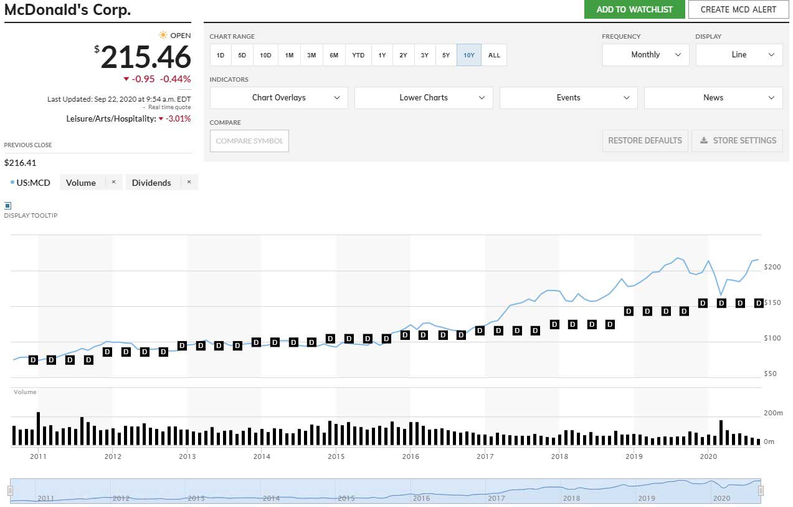Select the 5D chart range

pos(242,55)
